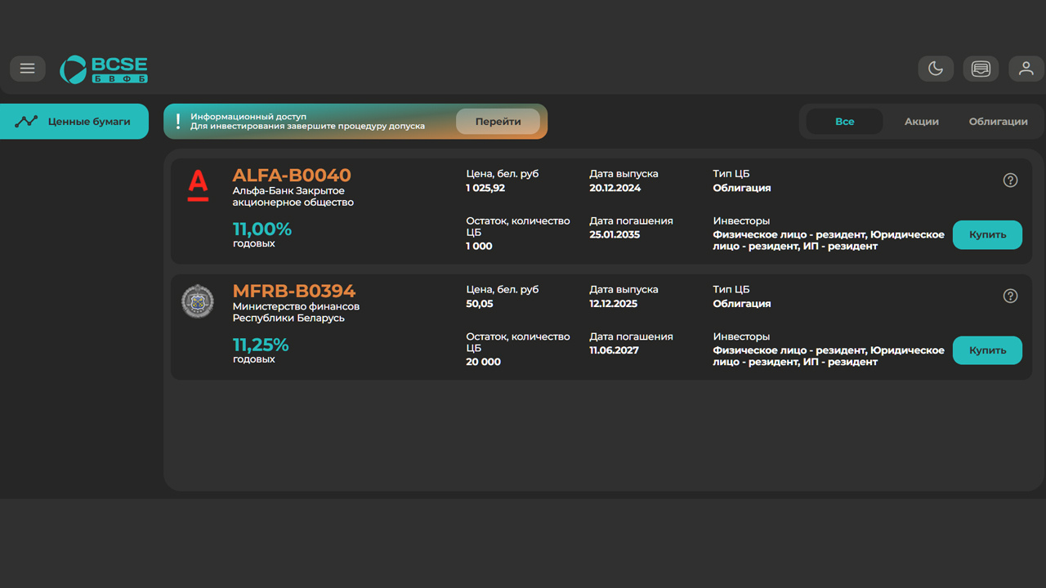Select the Ценные бумаги sidebar item

pos(74,122)
